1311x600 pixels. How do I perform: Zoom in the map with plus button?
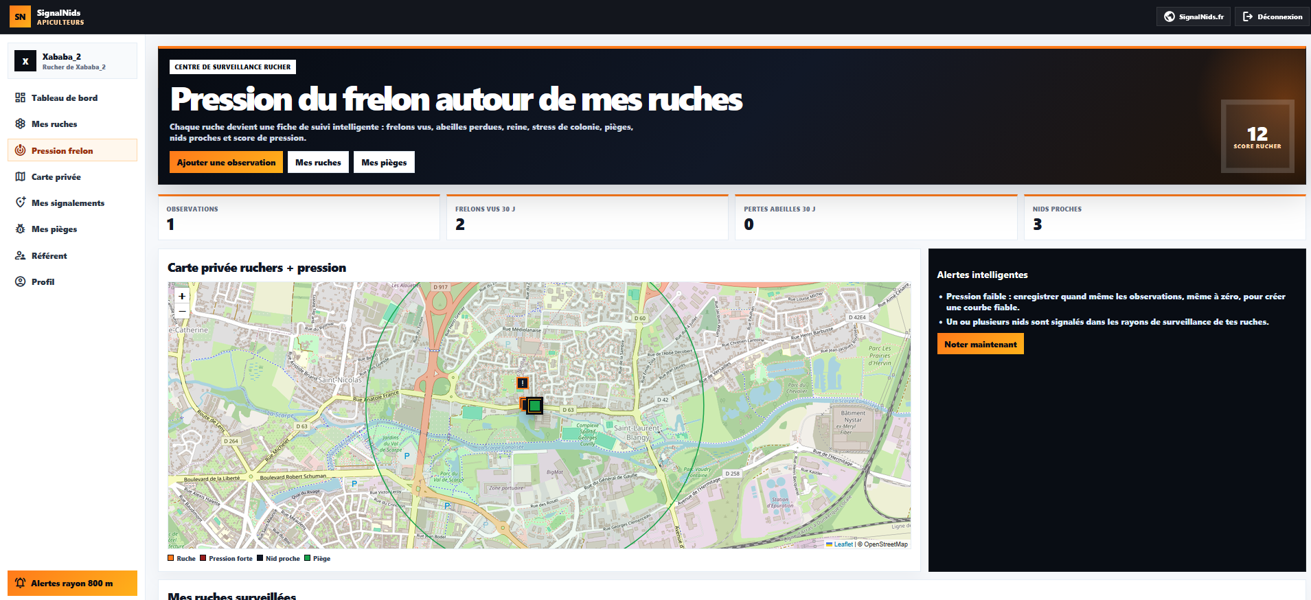pyautogui.click(x=182, y=297)
